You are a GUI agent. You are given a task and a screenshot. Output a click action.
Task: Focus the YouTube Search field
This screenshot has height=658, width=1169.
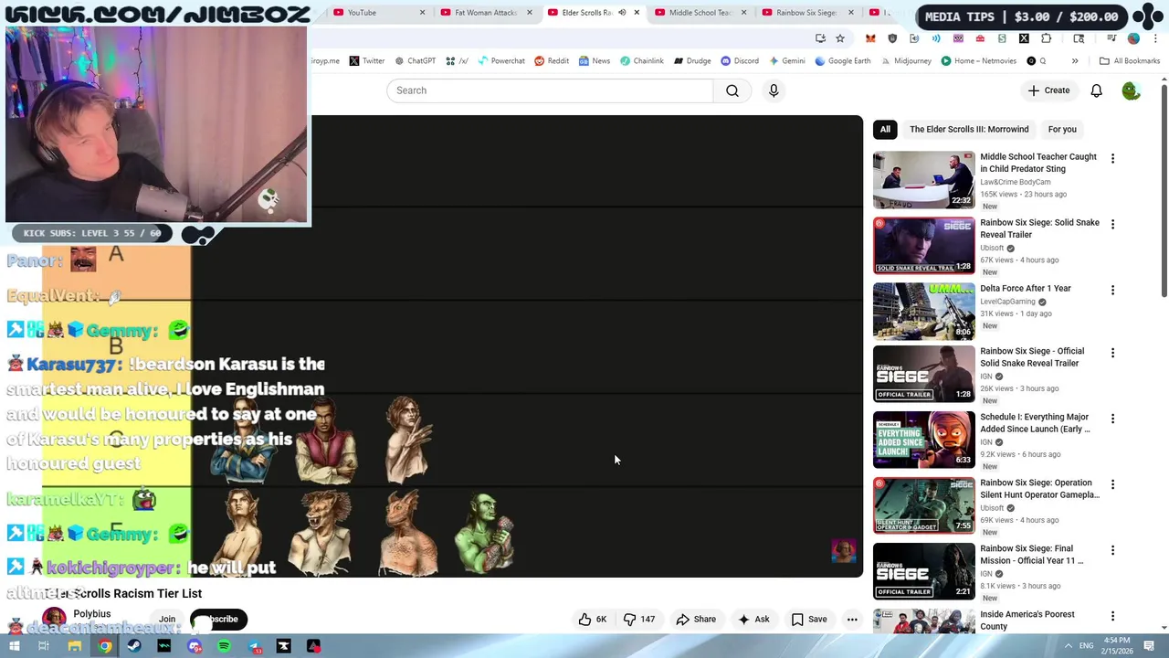click(x=550, y=90)
